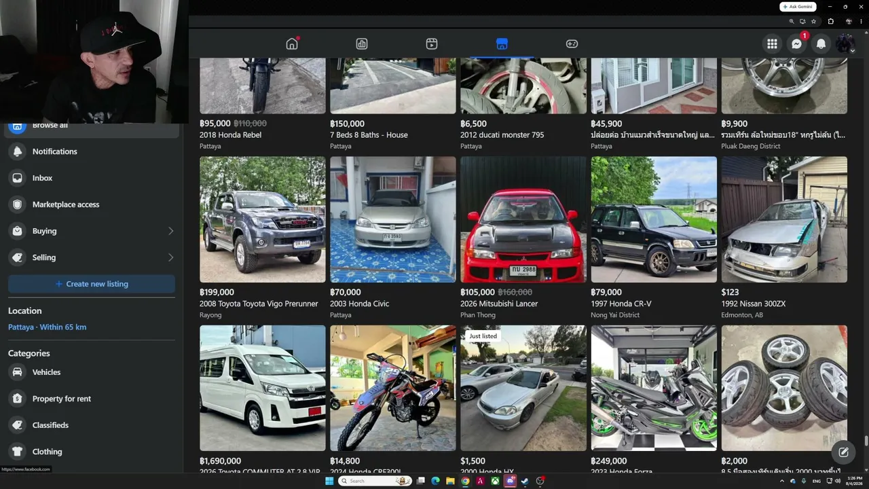Screen dimensions: 869x489
Task: Open the red Mitsubishi Lancer listing photo
Action: (523, 219)
